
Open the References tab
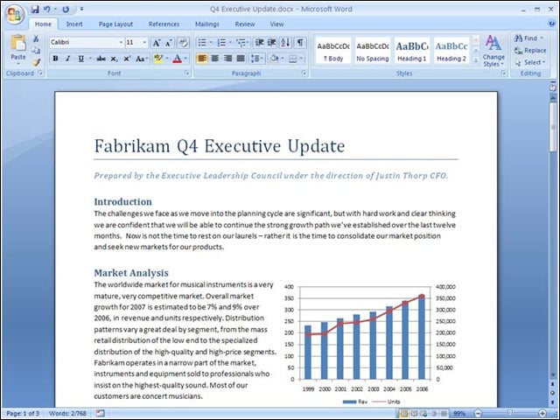pos(164,24)
